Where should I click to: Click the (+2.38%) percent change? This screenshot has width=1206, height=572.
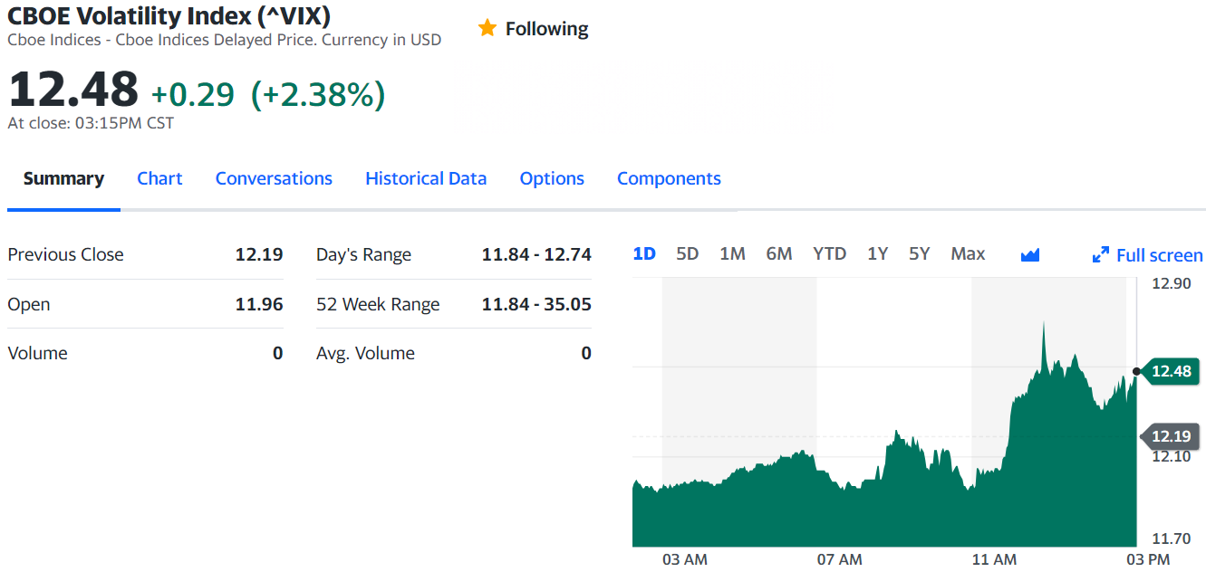pos(318,94)
